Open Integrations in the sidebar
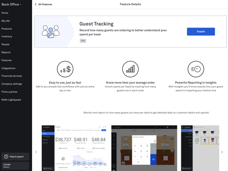The height and width of the screenshot is (171, 228). (8, 68)
